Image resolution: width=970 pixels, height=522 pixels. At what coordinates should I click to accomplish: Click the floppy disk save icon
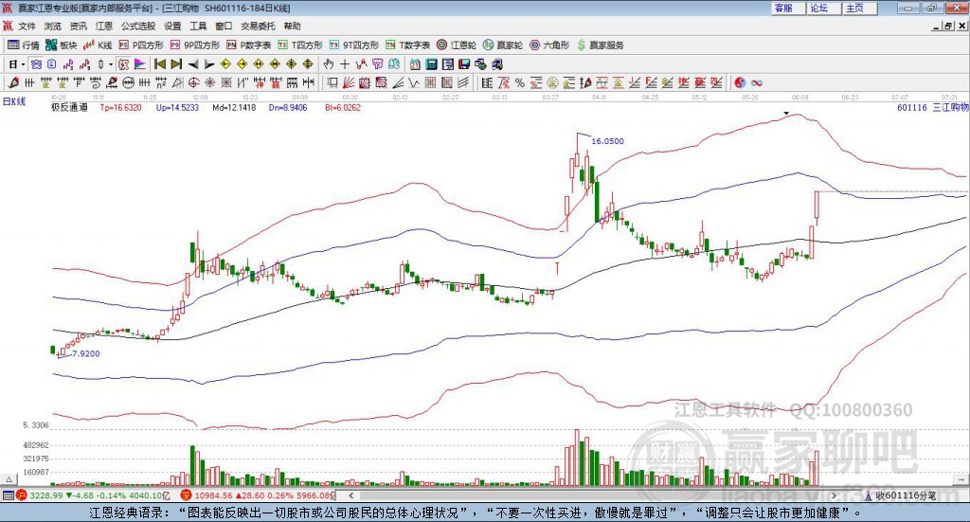464,64
